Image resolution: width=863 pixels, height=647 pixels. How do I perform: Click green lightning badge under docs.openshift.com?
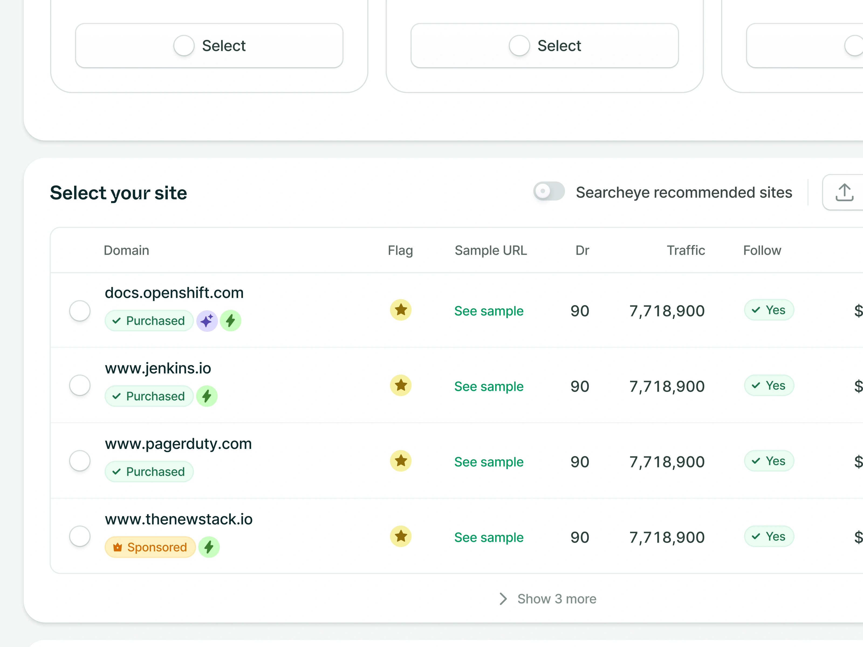click(231, 321)
